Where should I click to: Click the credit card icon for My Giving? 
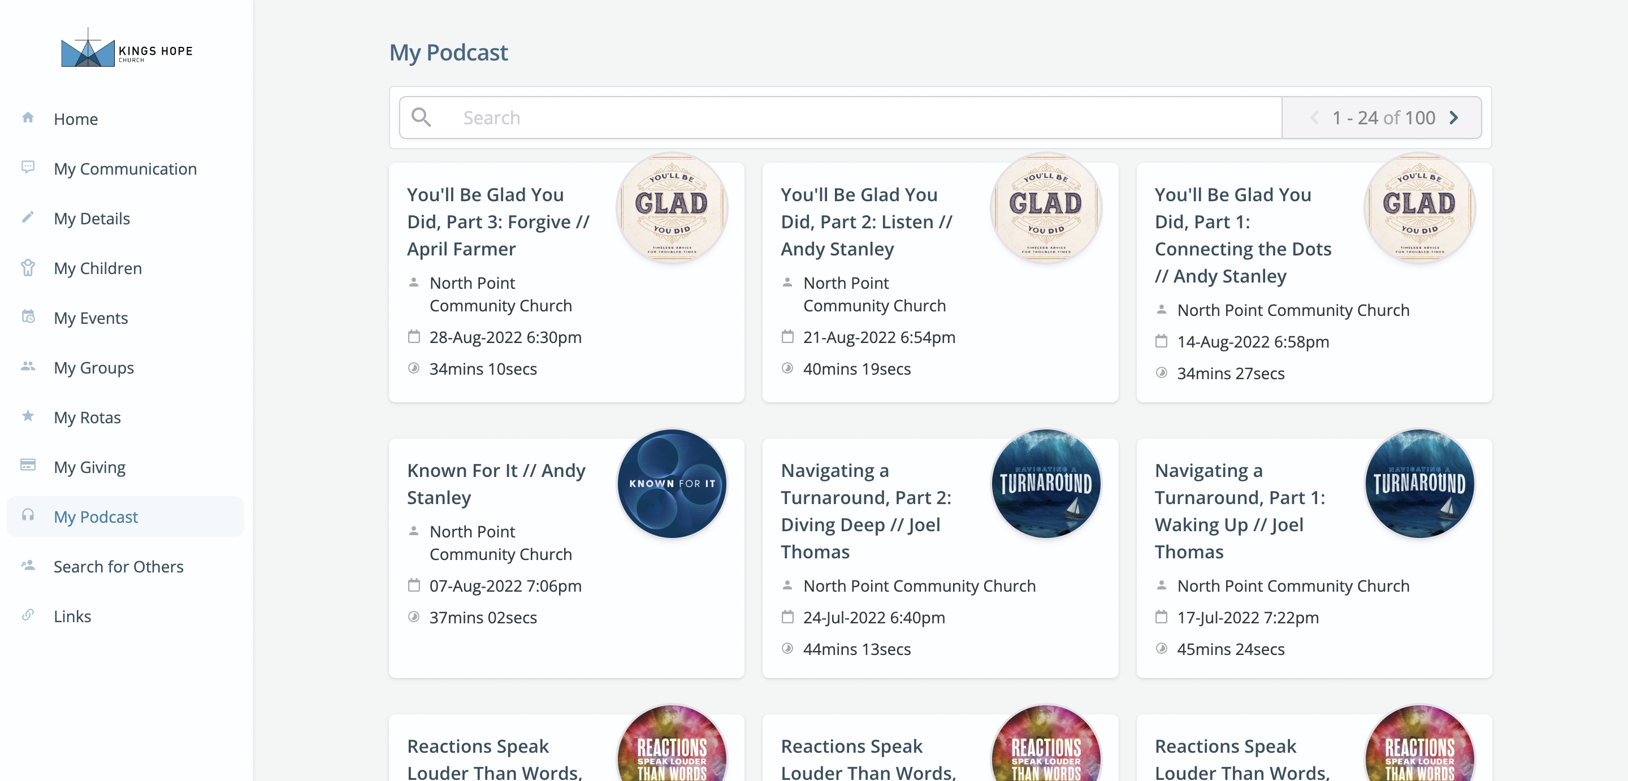click(x=28, y=465)
